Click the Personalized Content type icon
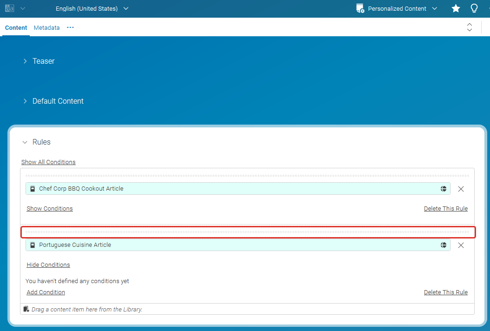Viewport: 490px width, 331px height. tap(360, 8)
